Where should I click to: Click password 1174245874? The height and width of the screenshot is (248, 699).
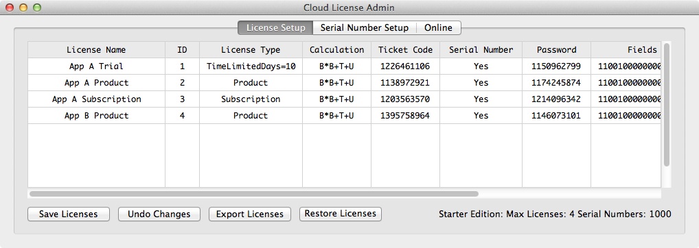coord(556,83)
